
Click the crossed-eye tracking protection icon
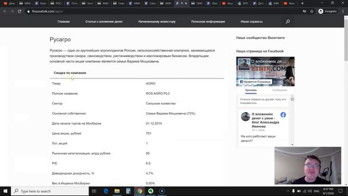[x=304, y=11]
